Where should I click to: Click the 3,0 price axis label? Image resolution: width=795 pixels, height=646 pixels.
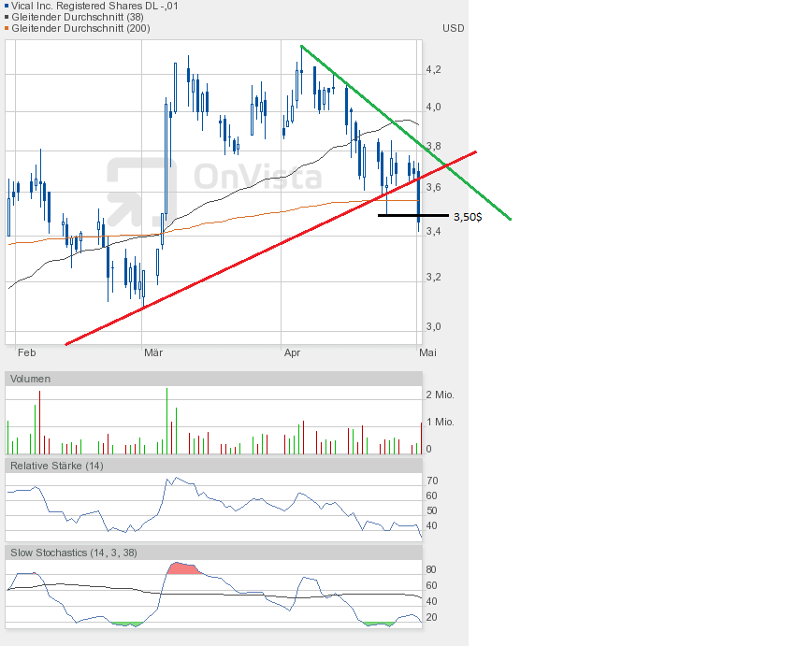(x=433, y=326)
